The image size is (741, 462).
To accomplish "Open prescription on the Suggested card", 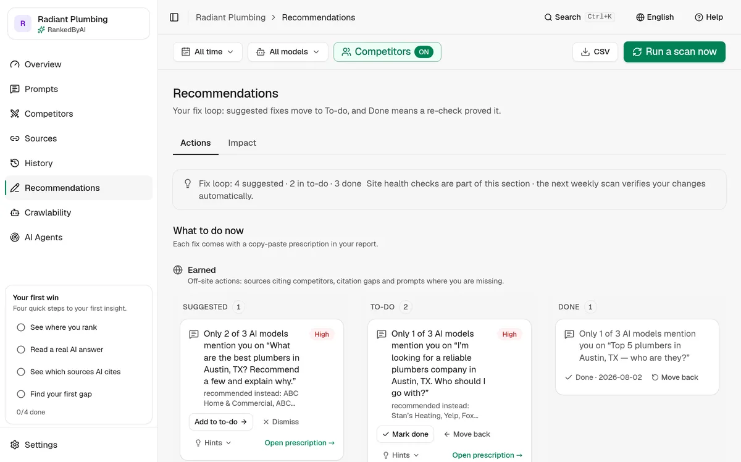I will pyautogui.click(x=299, y=443).
